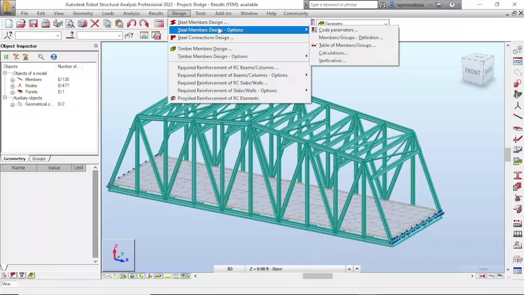524x295 pixels.
Task: Click the node numbers display icon in the bottom toolbar
Action: click(x=106, y=276)
